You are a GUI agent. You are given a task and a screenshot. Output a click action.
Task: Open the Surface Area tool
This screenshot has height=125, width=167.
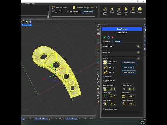click(x=126, y=10)
